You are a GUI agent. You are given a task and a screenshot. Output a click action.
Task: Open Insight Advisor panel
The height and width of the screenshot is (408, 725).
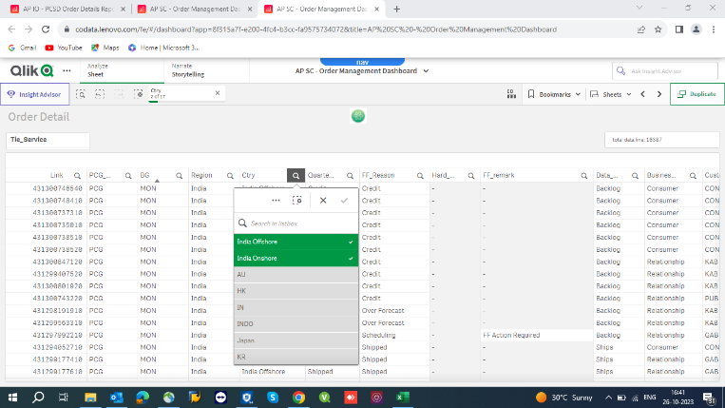pos(33,94)
